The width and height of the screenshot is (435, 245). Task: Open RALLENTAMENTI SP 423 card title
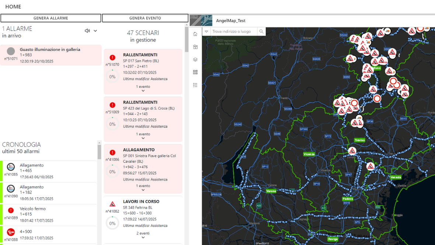tap(140, 102)
